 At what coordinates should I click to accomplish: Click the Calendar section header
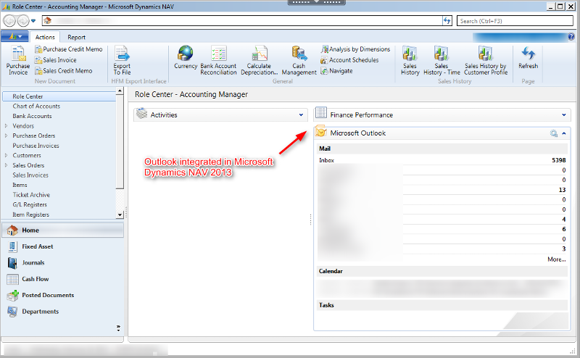coord(442,271)
